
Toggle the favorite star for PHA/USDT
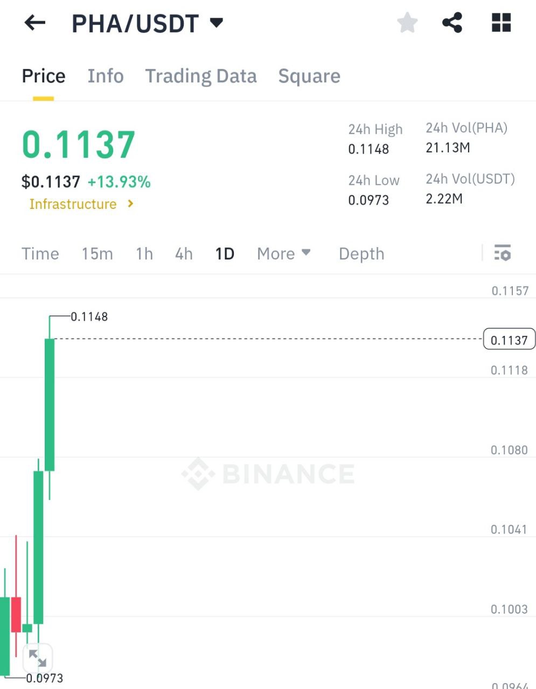tap(407, 23)
